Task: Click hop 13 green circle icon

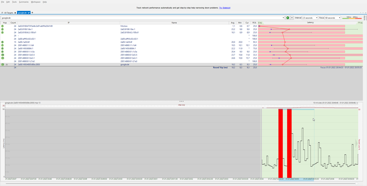Action: coord(2,64)
